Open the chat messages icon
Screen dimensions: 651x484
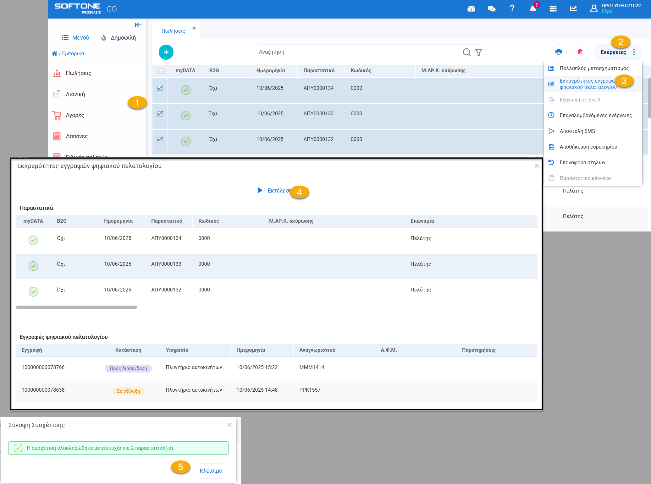492,9
